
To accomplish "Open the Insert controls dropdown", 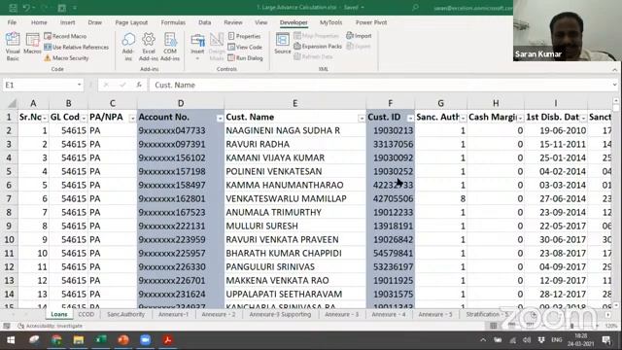I will (x=197, y=47).
